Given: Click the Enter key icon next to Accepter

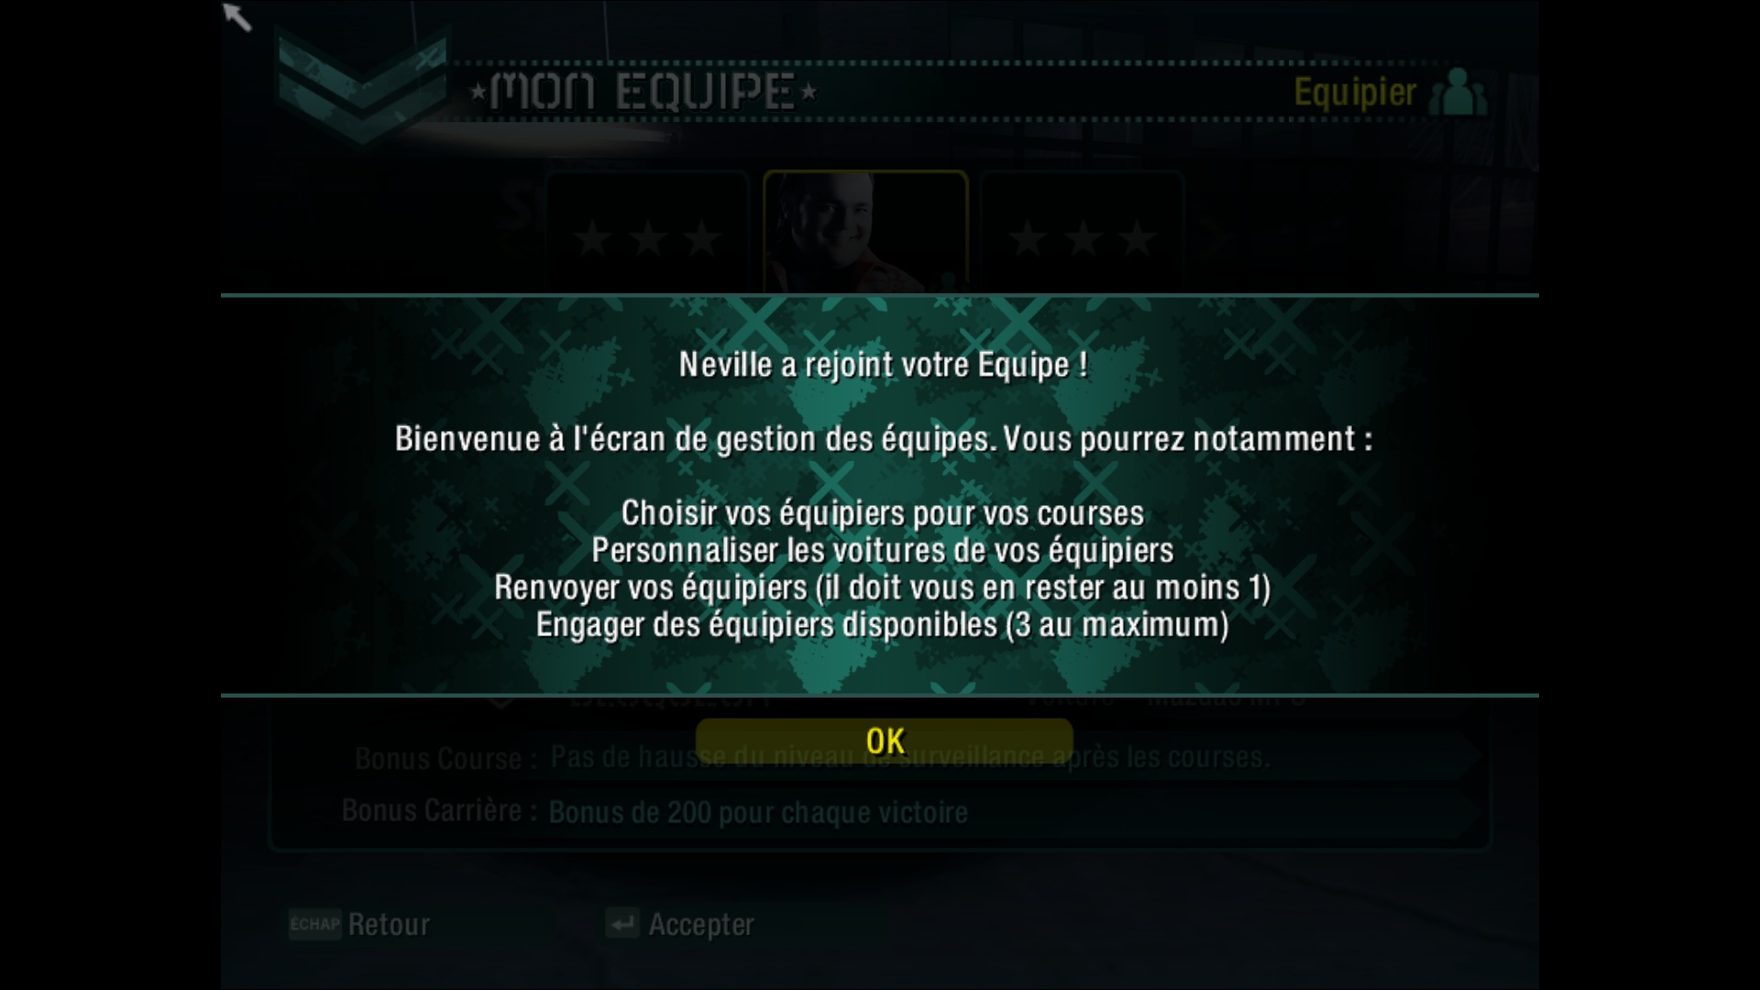Looking at the screenshot, I should [622, 924].
